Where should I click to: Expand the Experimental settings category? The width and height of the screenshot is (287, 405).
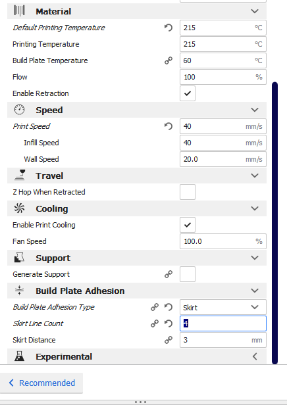[137, 356]
